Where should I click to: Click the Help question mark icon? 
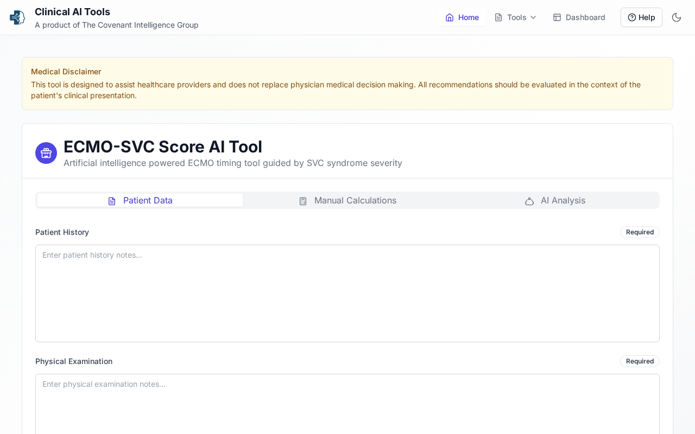click(632, 17)
